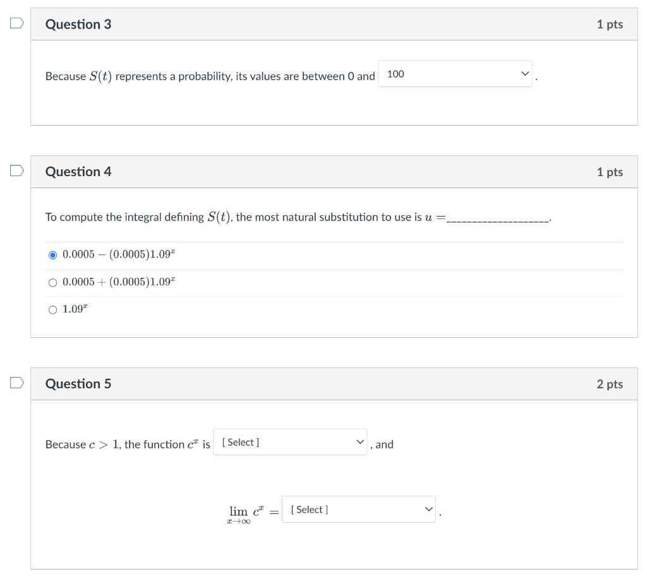Open the Select dropdown for the limit value
This screenshot has width=647, height=579.
pyautogui.click(x=358, y=509)
